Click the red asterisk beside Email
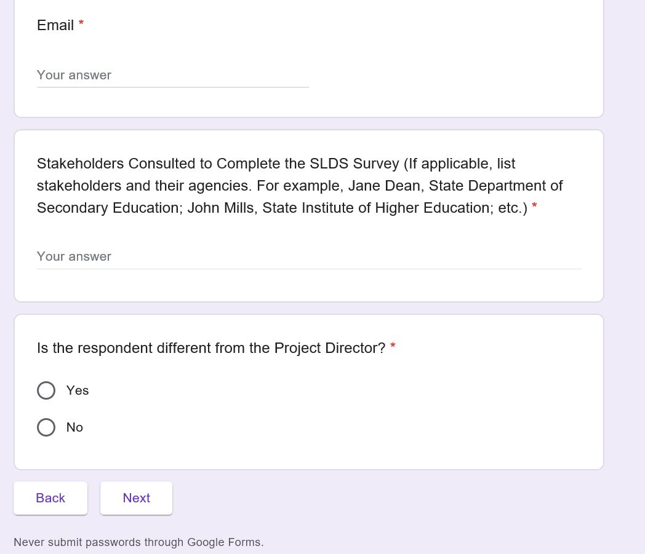This screenshot has height=554, width=645. click(81, 25)
